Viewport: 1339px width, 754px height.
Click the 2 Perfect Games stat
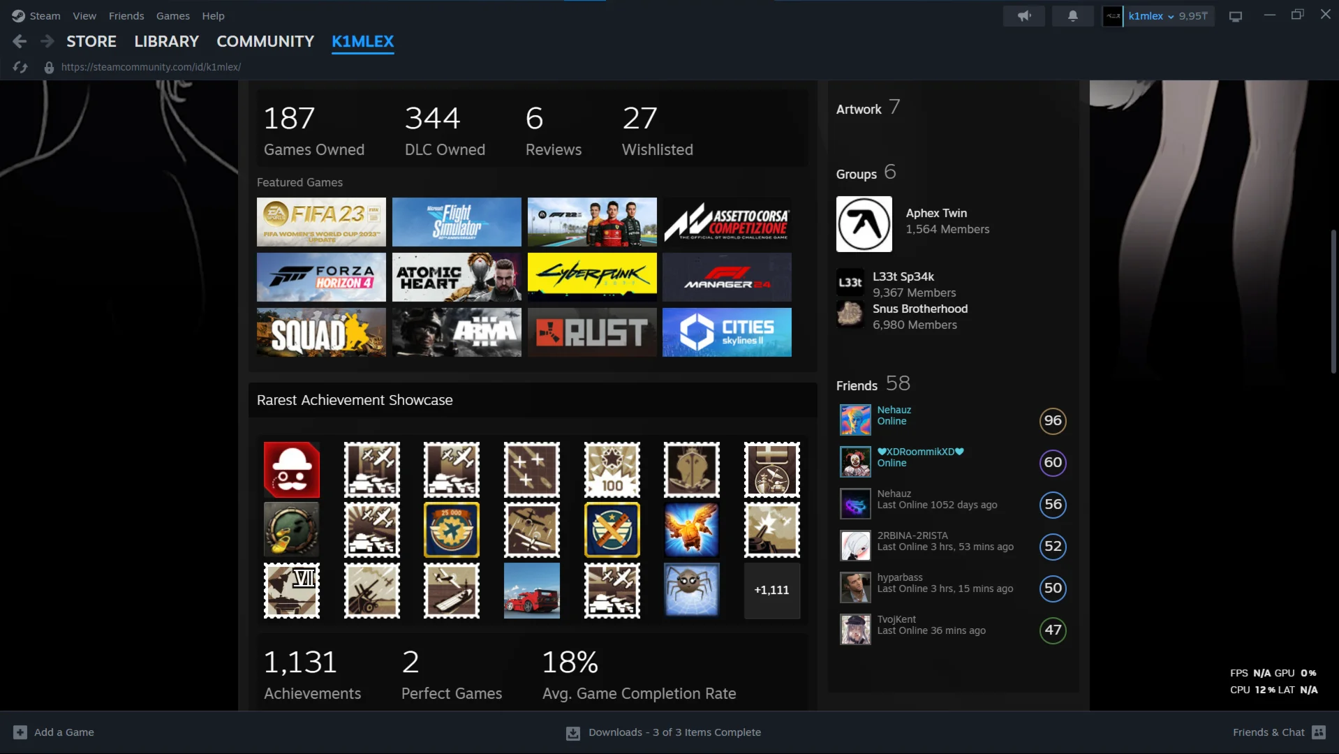452,675
